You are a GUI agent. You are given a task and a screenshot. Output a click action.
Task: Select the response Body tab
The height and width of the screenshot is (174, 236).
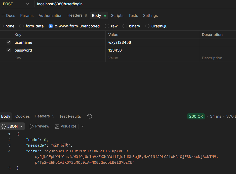(x=6, y=116)
